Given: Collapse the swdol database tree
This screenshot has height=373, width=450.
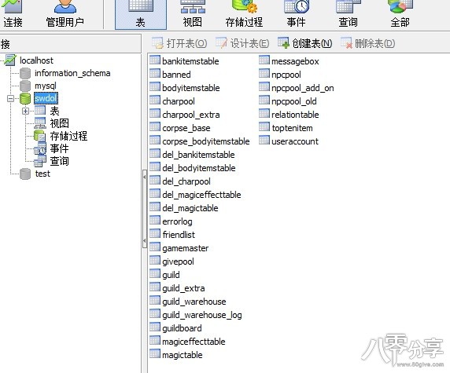Looking at the screenshot, I should coord(10,98).
